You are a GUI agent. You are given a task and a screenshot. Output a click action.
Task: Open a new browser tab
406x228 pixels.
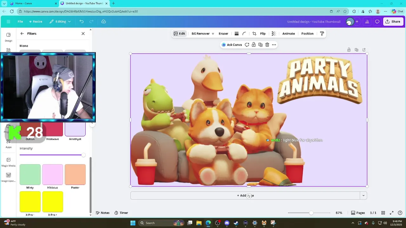point(113,3)
